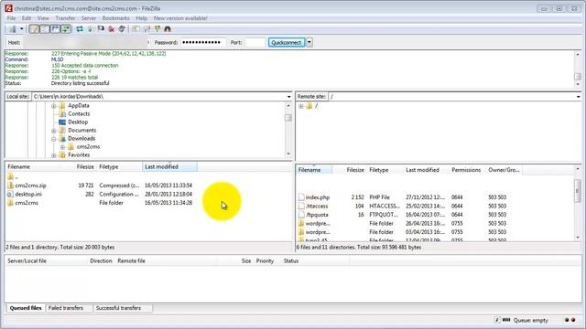Refresh the file and folder lists
This screenshot has height=329, width=586.
[80, 29]
